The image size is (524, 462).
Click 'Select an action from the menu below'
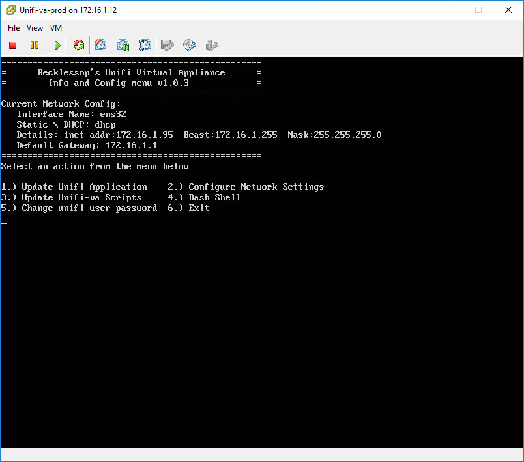95,166
